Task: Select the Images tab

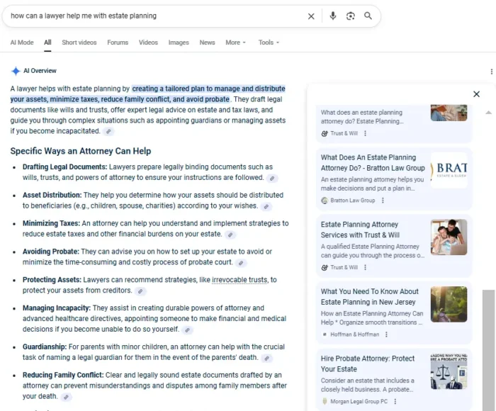Action: pos(179,43)
